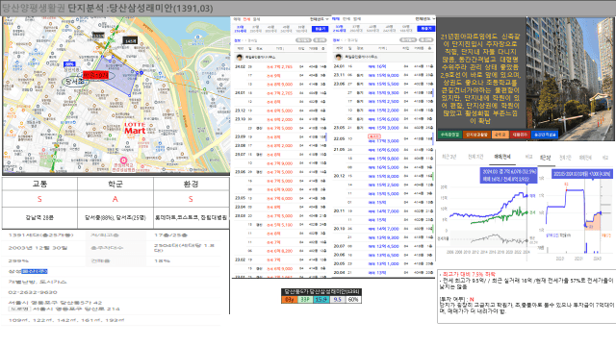Click the blue 매매 legend on left chart
616x346 pixels.
coord(532,195)
